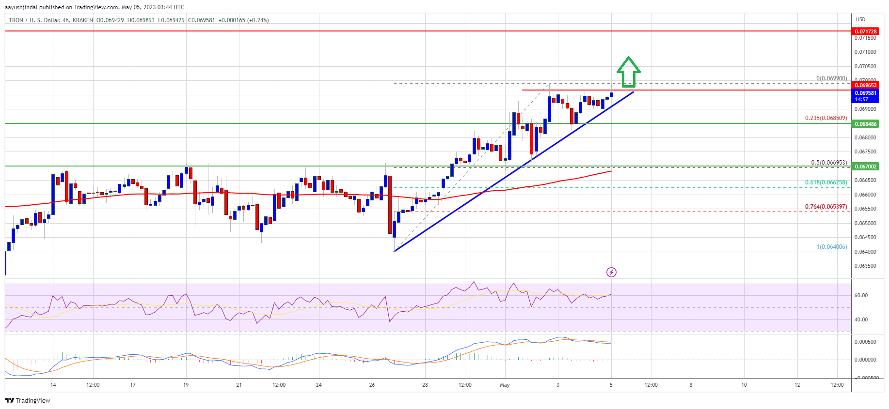Select the green 0.067002 price label
The height and width of the screenshot is (409, 889).
(865, 167)
